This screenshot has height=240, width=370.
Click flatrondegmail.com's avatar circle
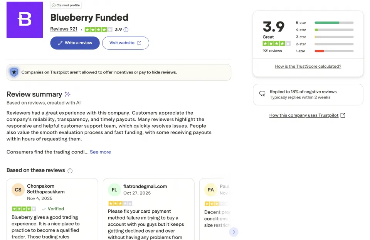[114, 190]
